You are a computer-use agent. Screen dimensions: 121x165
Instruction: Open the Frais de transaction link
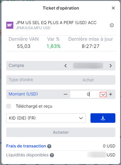point(26,146)
